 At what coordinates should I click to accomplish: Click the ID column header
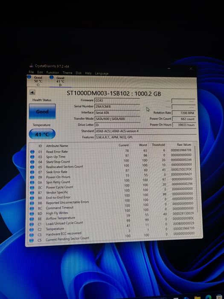click(40, 146)
